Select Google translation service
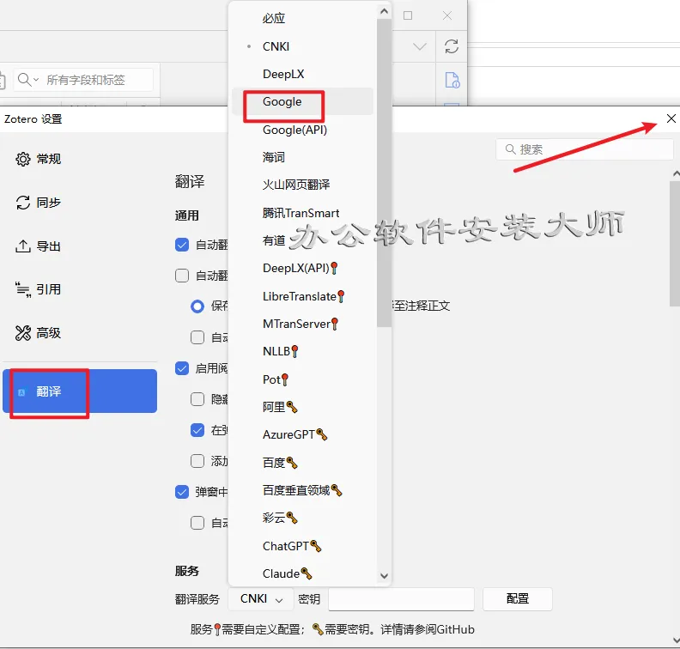 point(303,102)
